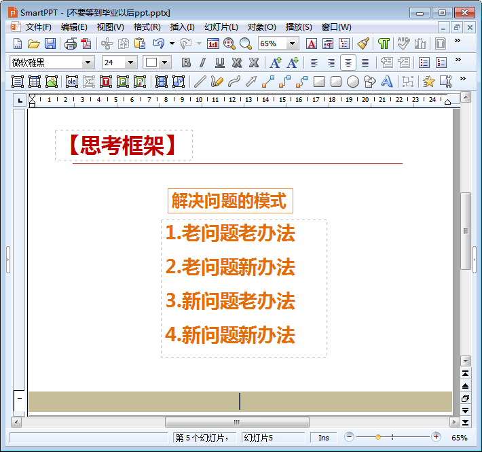
Task: Insert a sound frame
Action: pyautogui.click(x=179, y=82)
